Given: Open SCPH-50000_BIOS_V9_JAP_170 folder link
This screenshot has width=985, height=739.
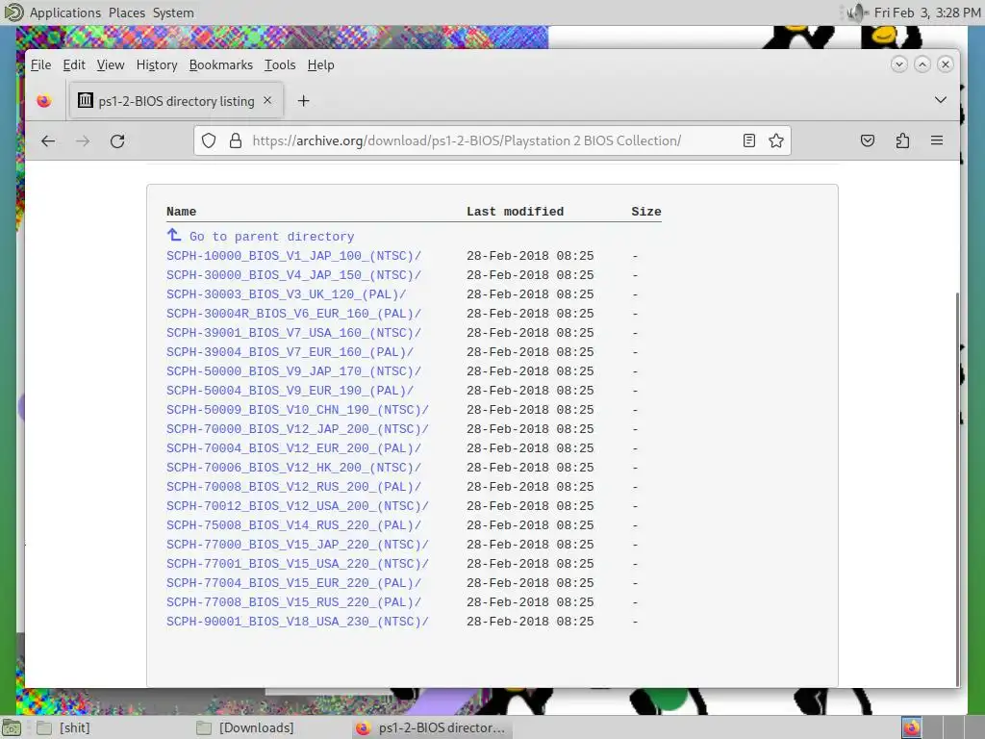Looking at the screenshot, I should 294,371.
